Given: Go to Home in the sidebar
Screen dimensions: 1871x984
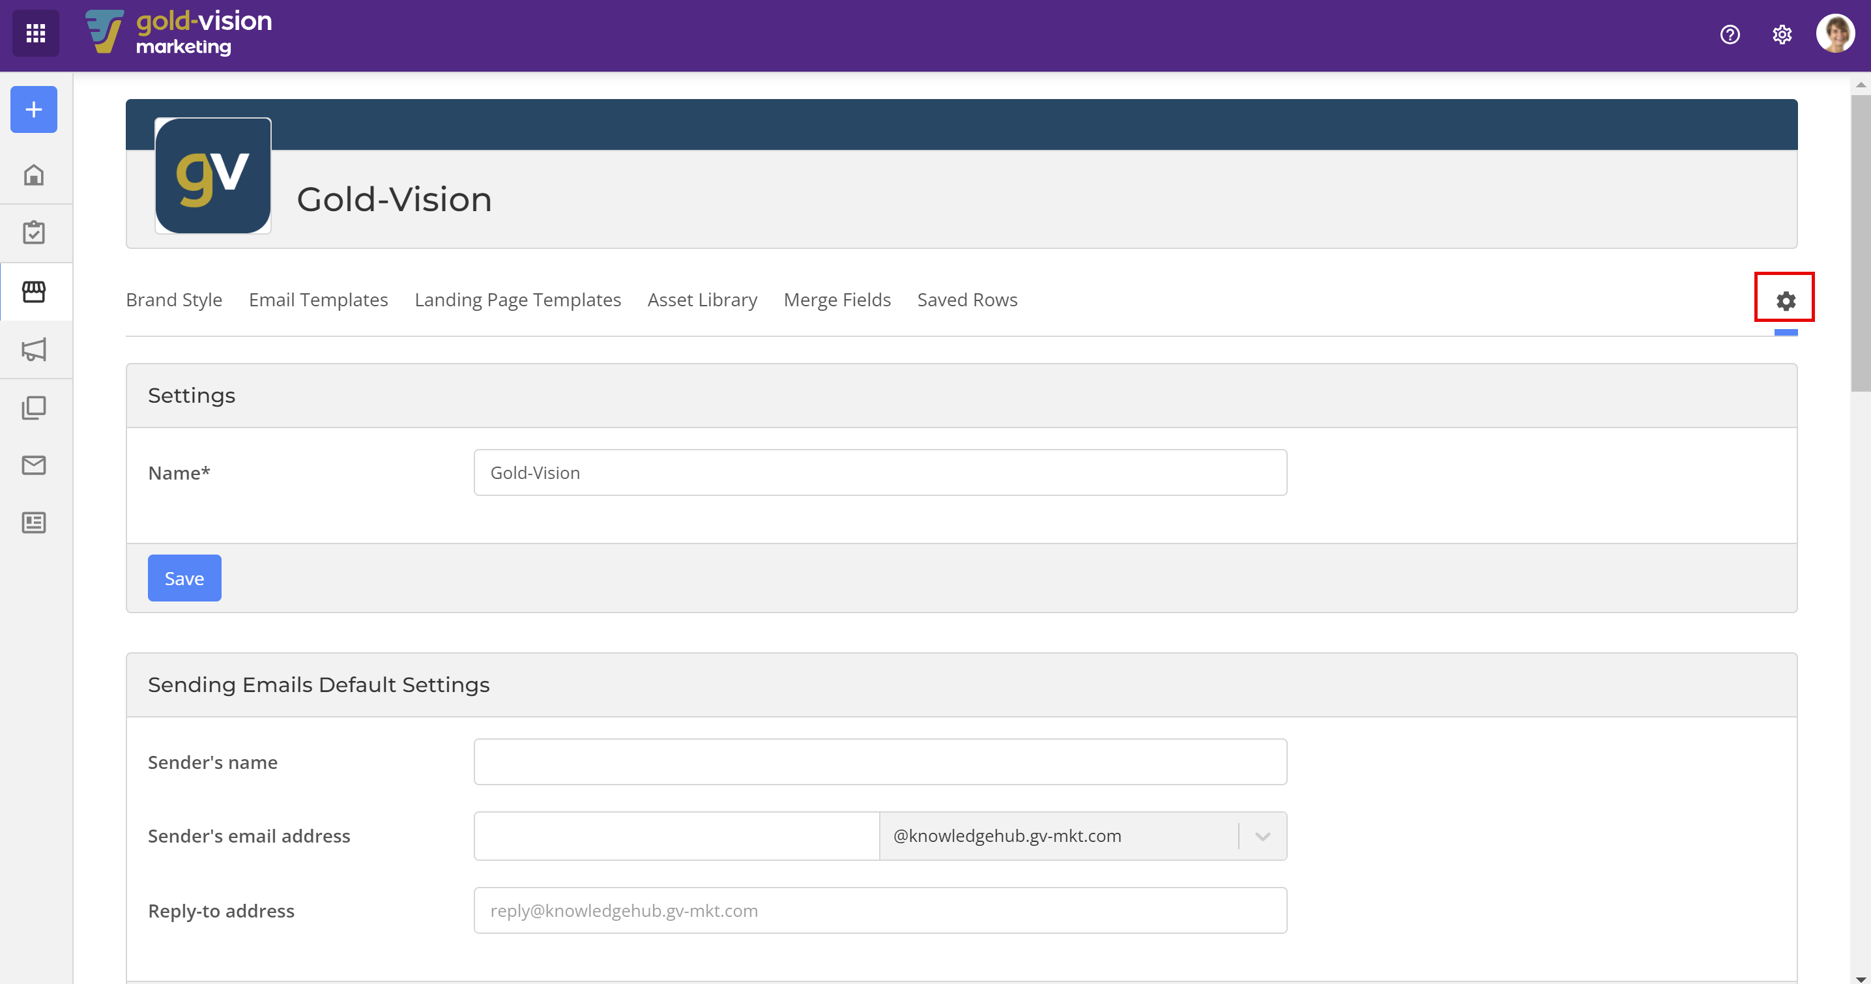Looking at the screenshot, I should click(x=34, y=175).
